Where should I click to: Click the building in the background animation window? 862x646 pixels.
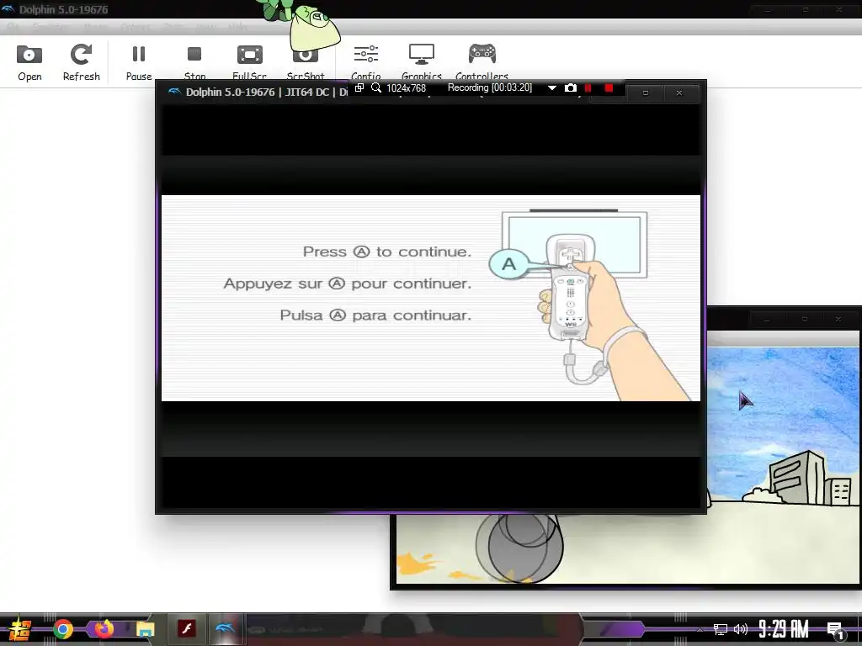[x=796, y=478]
